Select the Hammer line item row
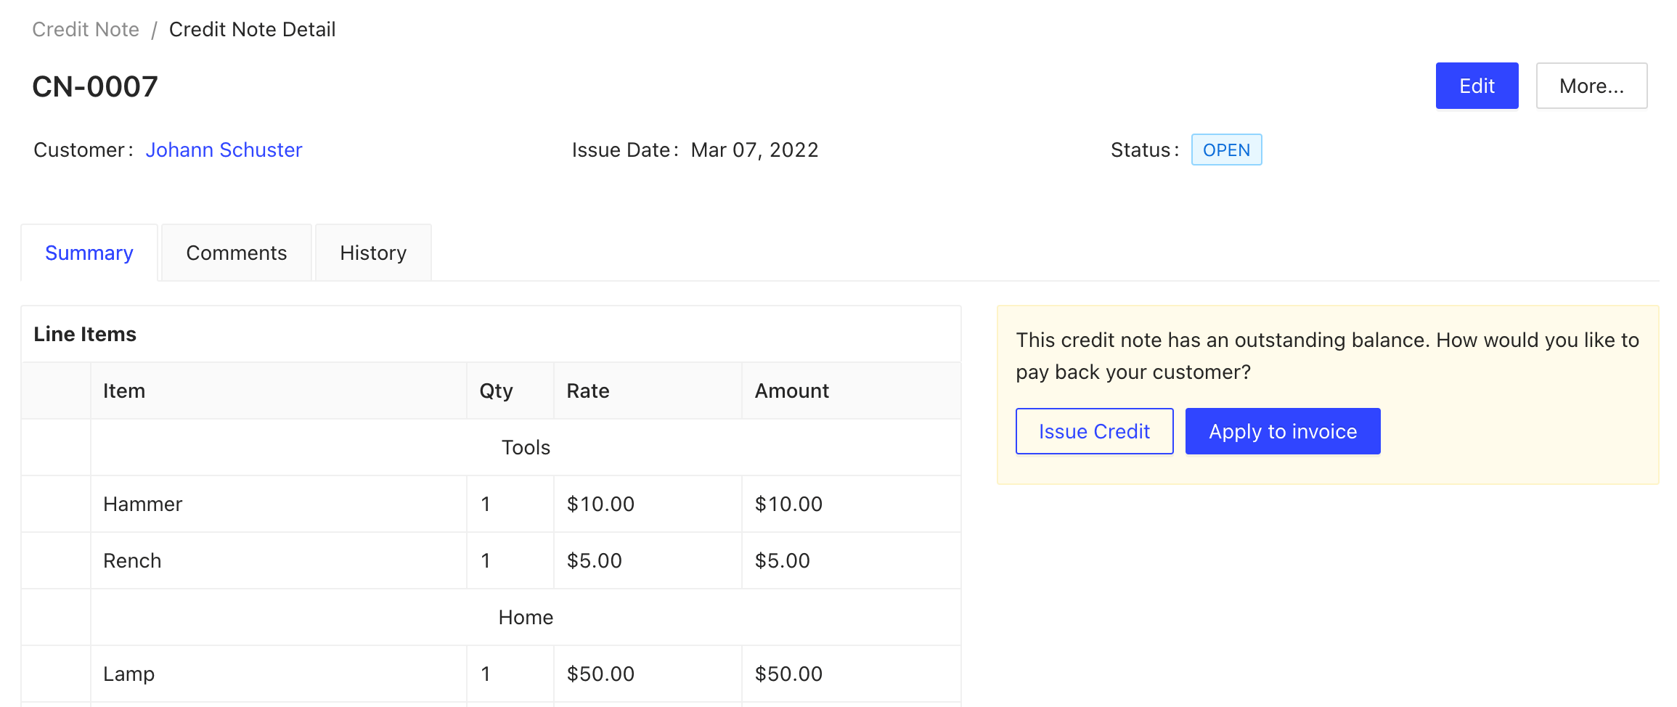1677x707 pixels. click(x=143, y=504)
